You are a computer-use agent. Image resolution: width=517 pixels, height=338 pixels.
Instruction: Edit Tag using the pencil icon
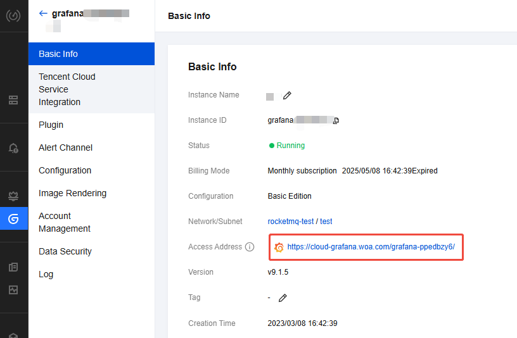pos(283,298)
